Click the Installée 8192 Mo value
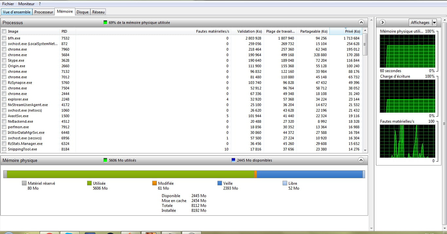 click(x=199, y=211)
